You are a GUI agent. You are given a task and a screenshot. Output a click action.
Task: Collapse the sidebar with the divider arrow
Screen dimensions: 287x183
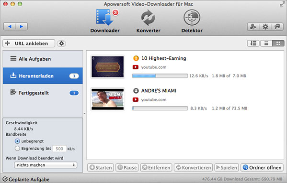click(x=84, y=114)
